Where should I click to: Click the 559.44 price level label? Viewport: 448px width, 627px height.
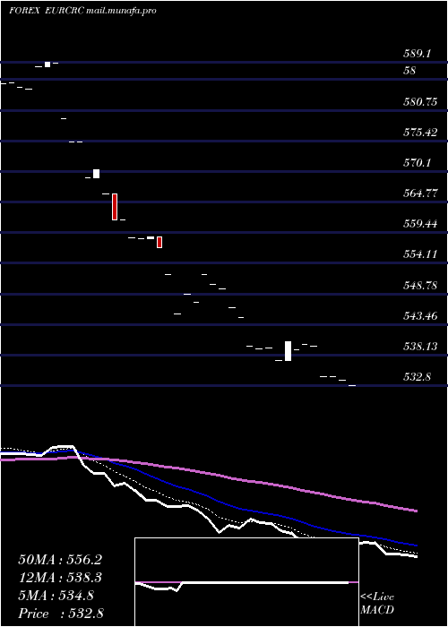click(420, 224)
